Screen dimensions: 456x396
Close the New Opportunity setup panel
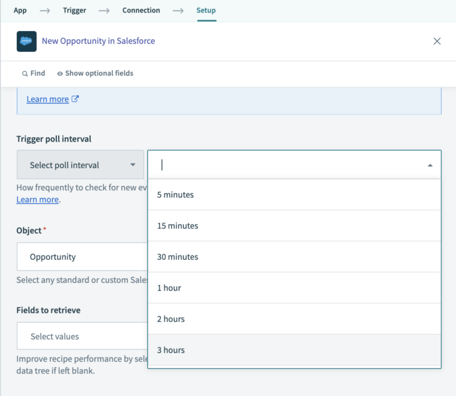437,41
